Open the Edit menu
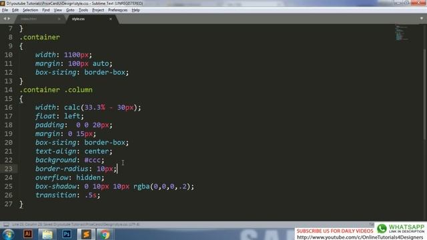 pos(15,10)
